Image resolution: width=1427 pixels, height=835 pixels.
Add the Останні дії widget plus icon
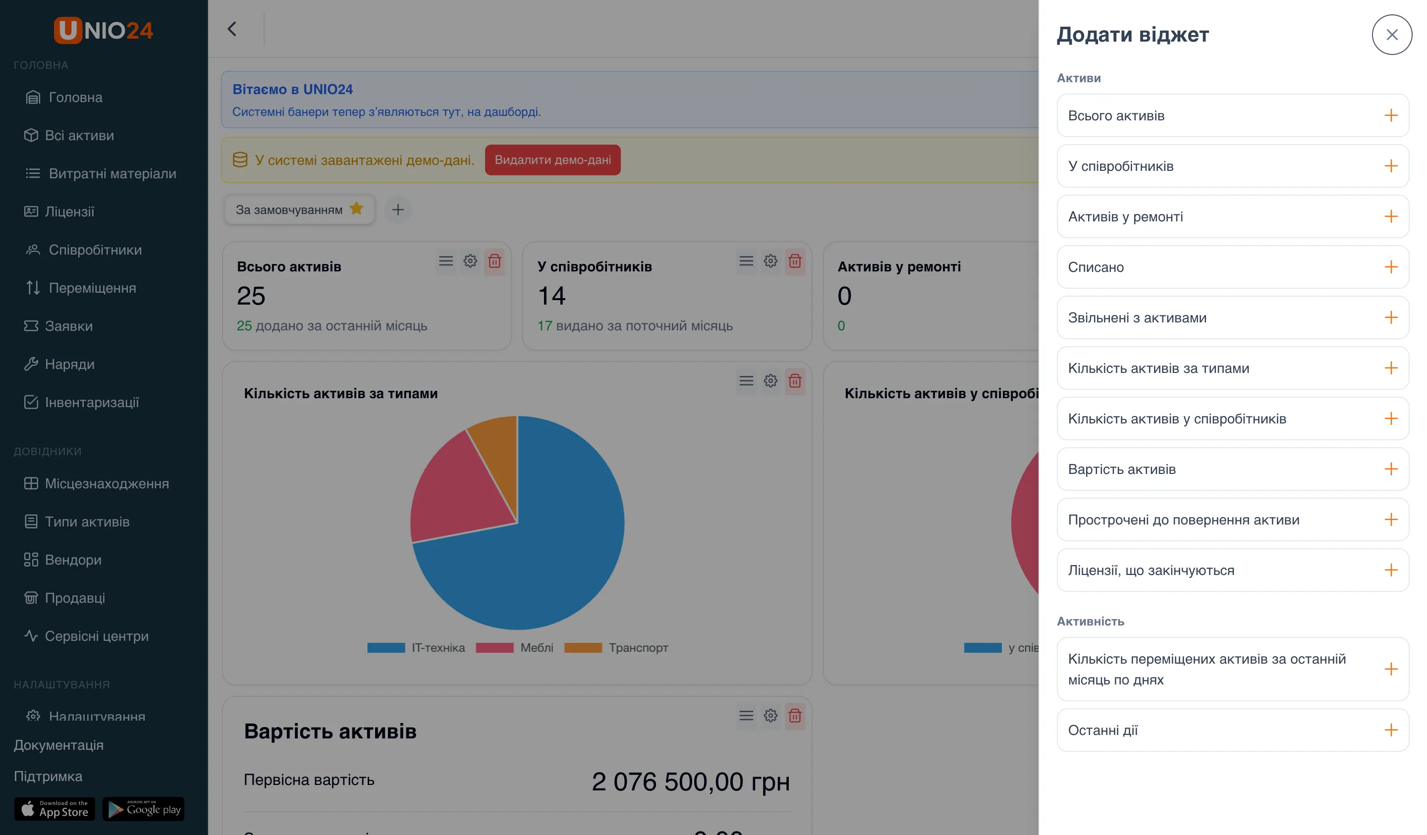click(1391, 730)
